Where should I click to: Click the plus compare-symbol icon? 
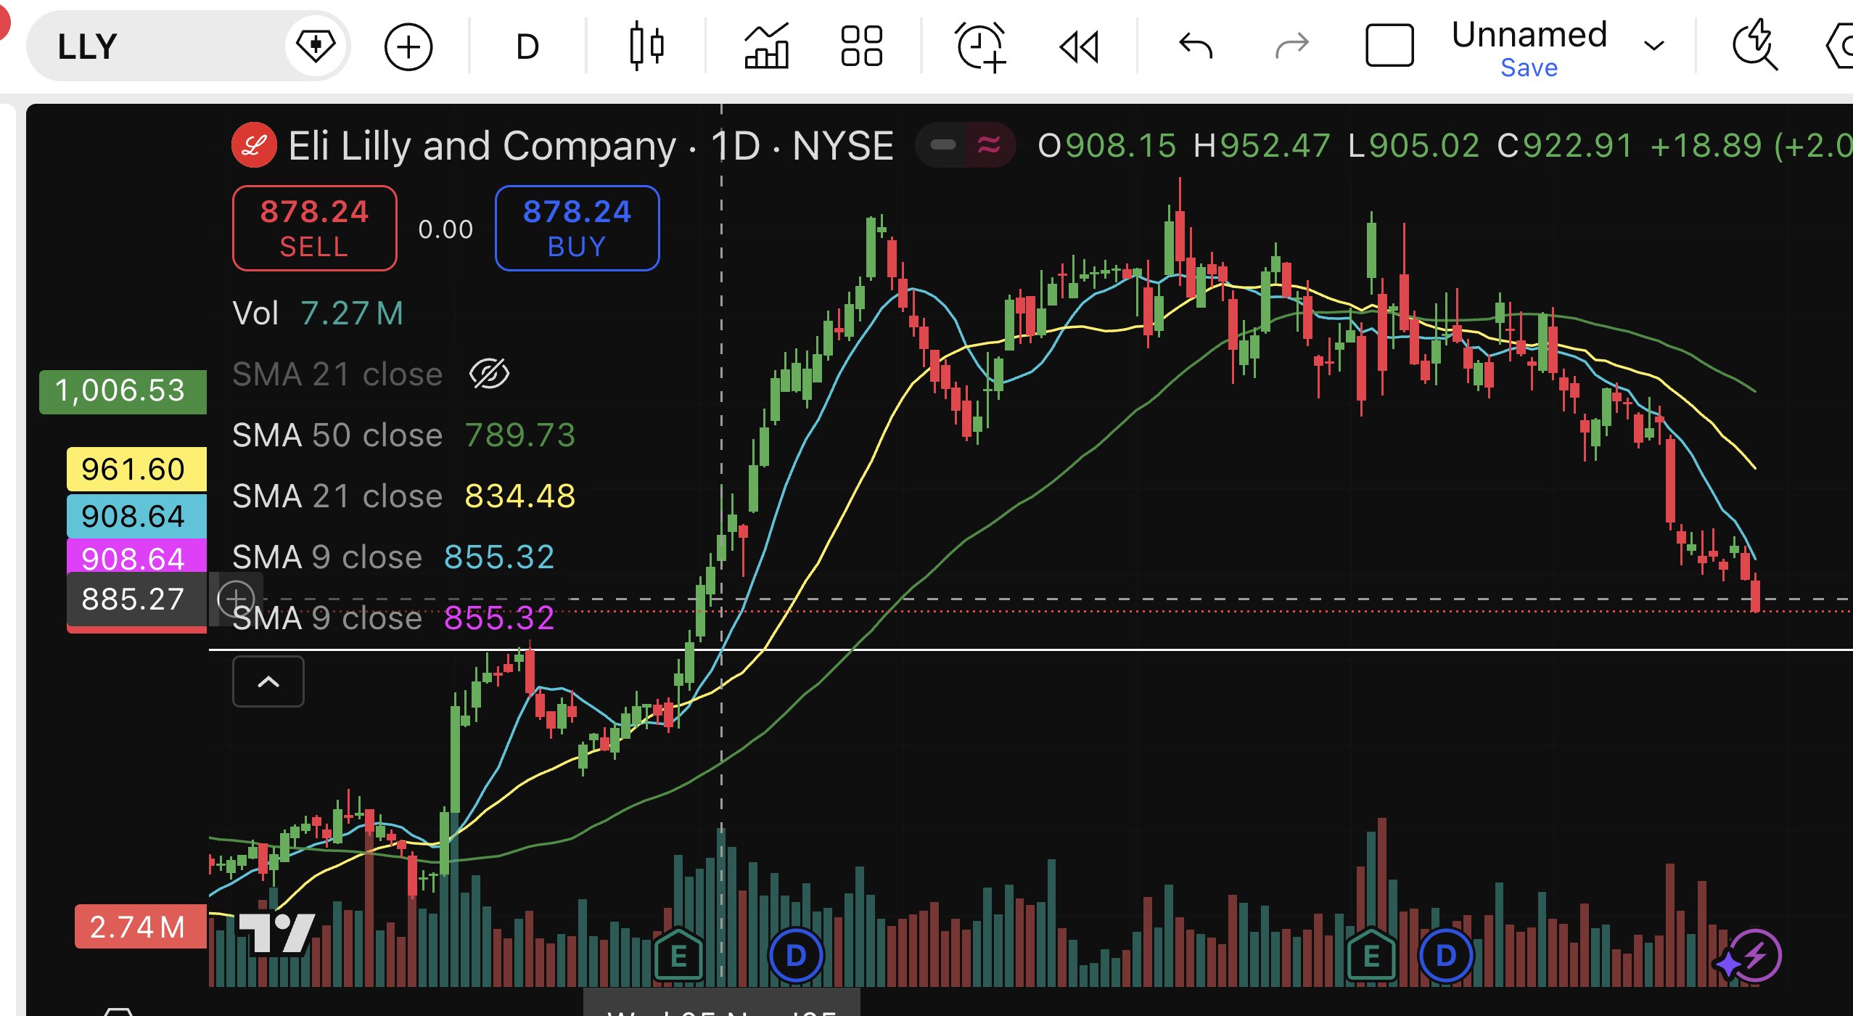click(x=408, y=46)
